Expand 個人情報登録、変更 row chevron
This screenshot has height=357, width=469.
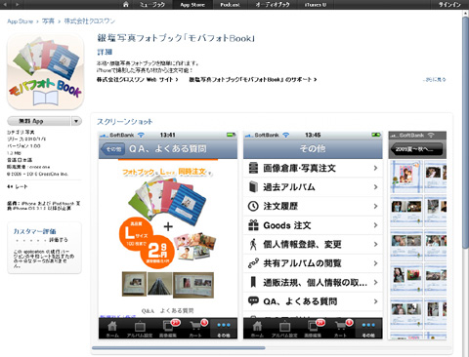pos(375,244)
